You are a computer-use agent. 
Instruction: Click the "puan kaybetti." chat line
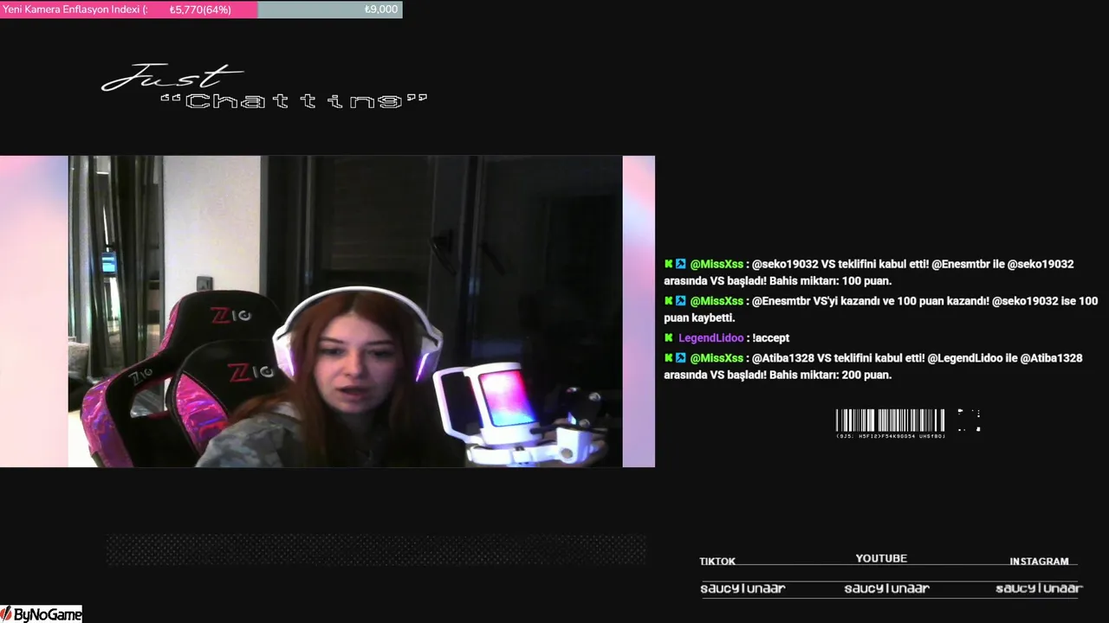[699, 318]
